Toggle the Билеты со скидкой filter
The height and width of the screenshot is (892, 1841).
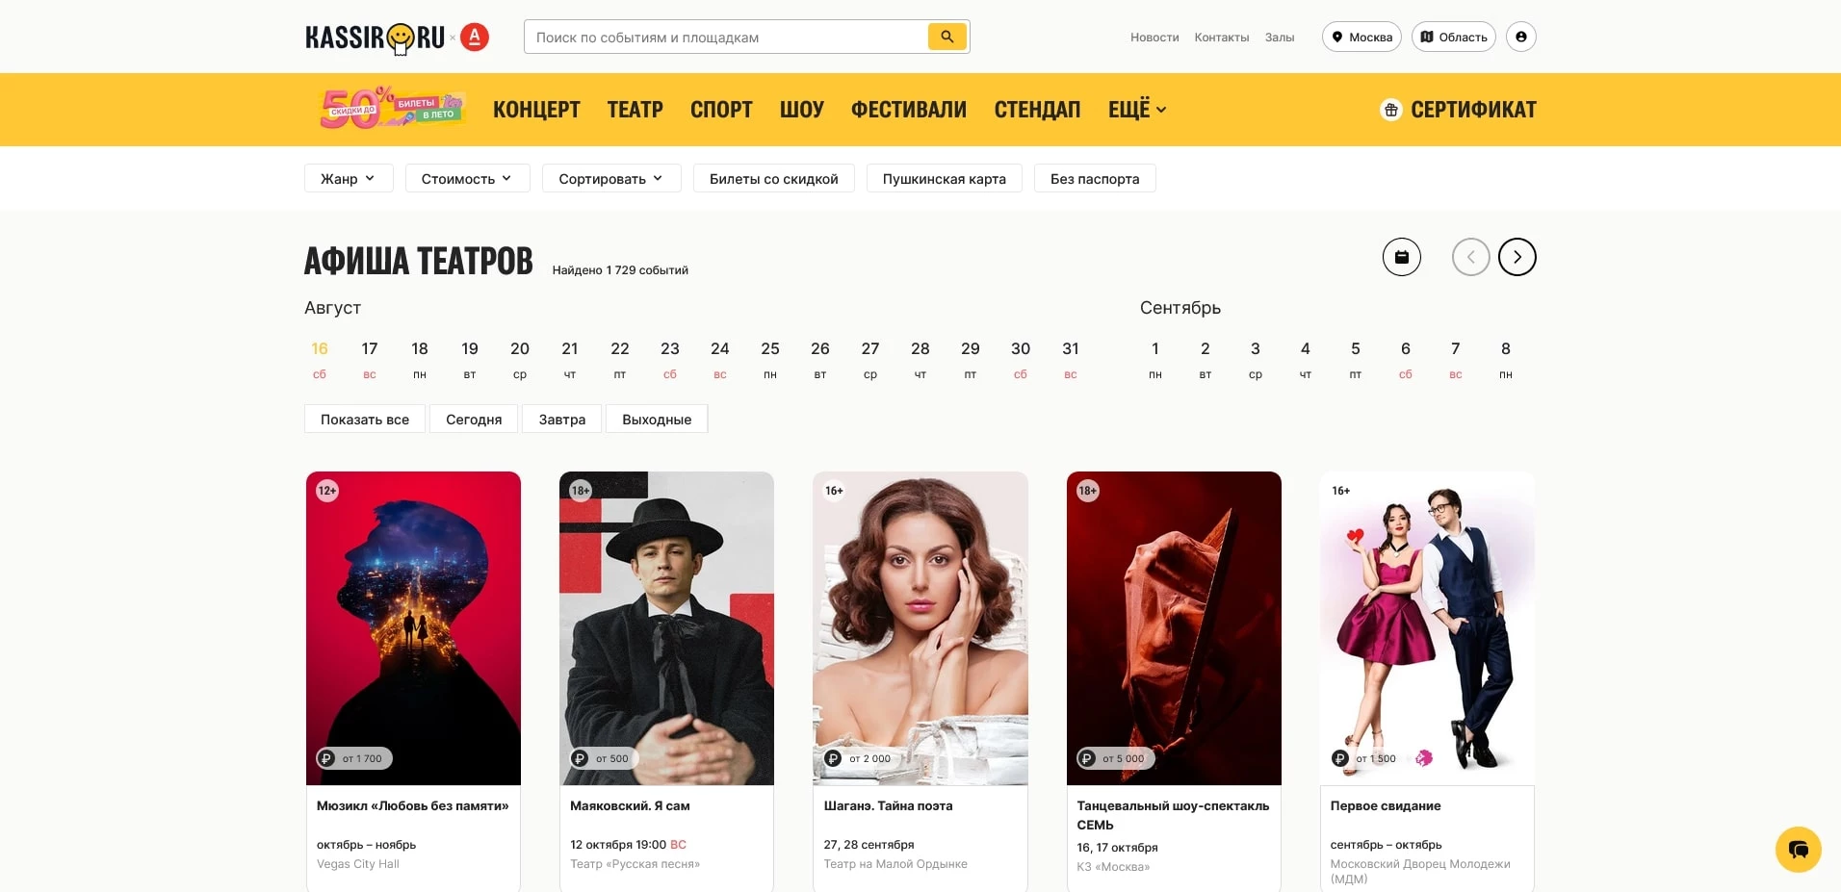(x=773, y=179)
